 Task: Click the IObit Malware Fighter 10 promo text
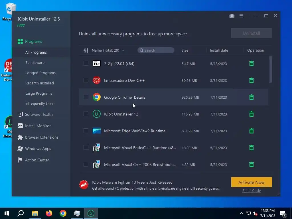(x=132, y=182)
